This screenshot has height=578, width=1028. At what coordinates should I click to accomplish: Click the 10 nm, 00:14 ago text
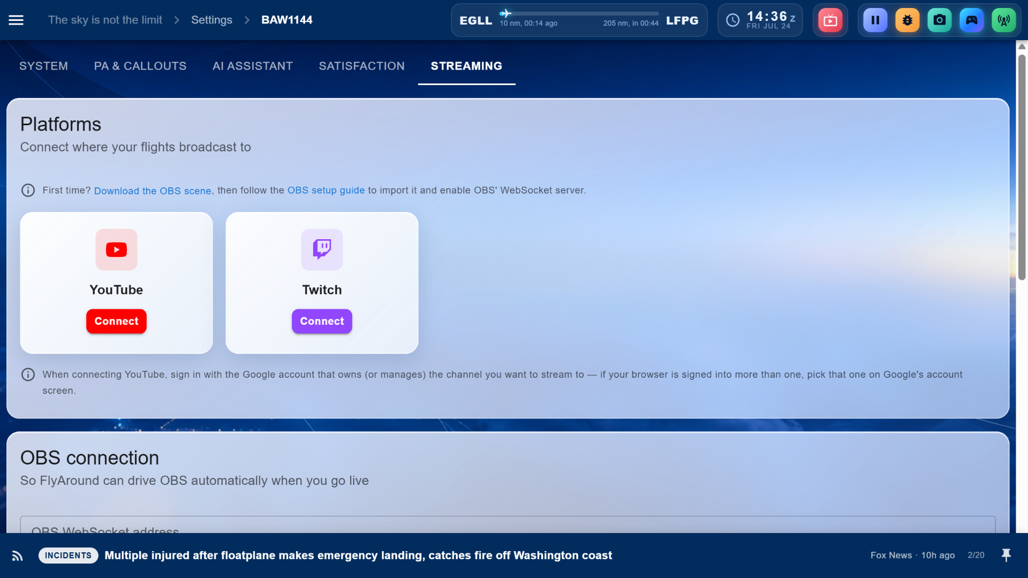coord(528,24)
